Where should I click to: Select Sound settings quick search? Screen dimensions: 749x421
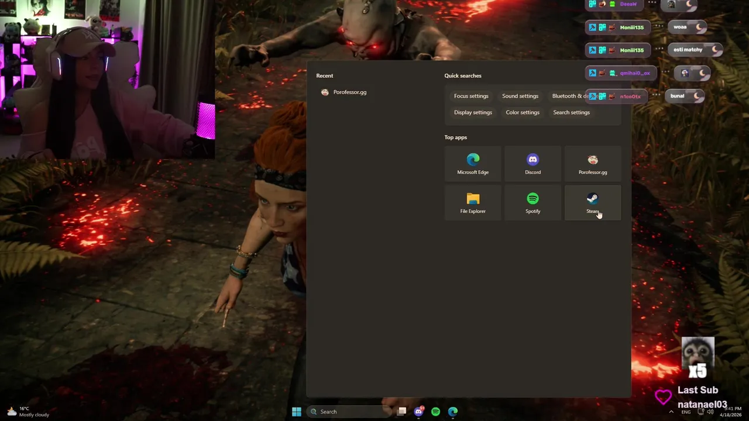tap(520, 96)
